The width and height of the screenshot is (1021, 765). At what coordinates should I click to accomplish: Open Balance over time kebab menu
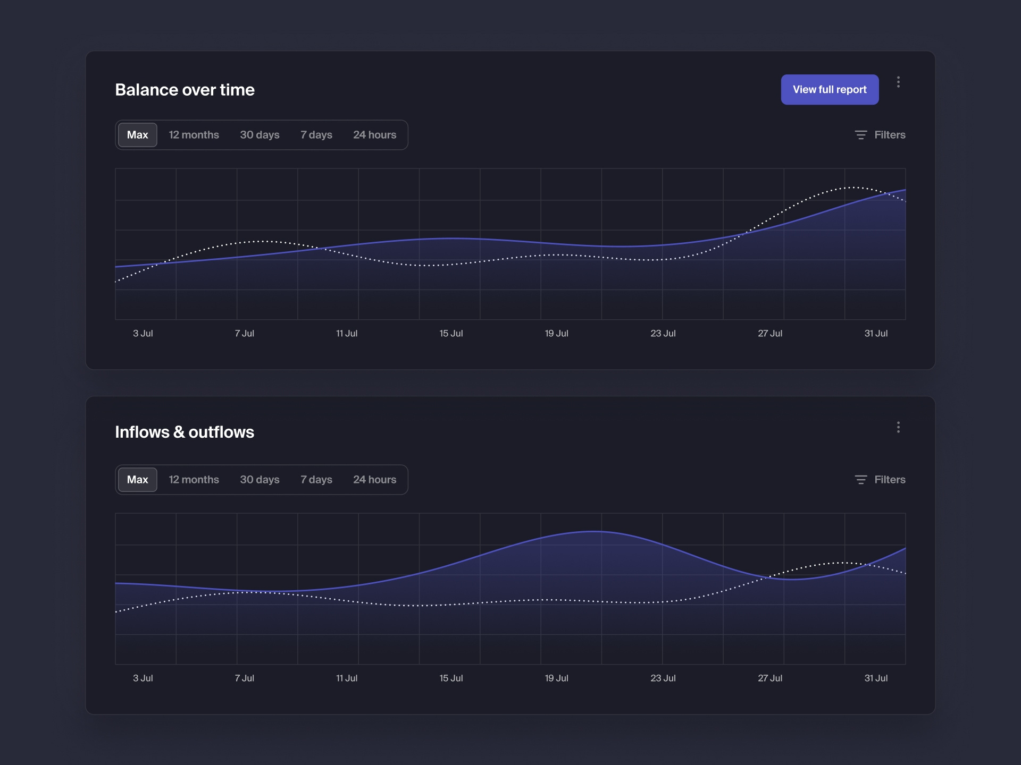(x=898, y=82)
